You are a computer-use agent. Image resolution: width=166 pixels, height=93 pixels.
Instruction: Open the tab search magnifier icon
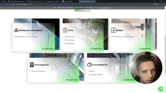point(155,1)
